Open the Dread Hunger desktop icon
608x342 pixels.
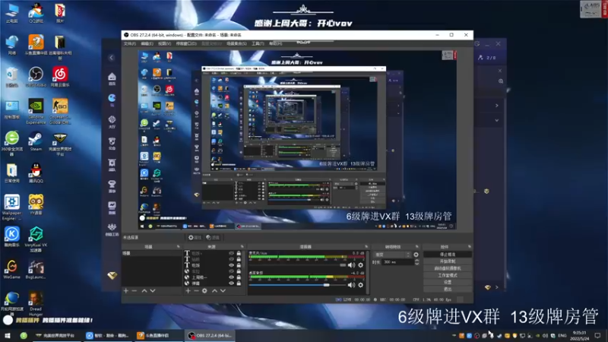click(36, 303)
